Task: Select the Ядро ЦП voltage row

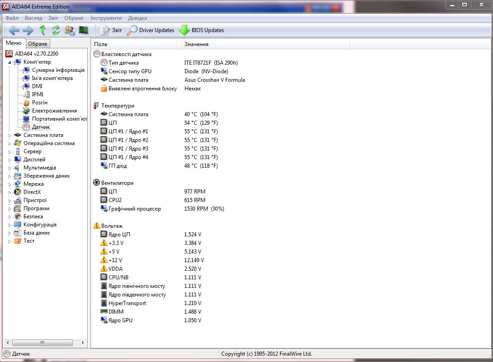Action: point(151,235)
